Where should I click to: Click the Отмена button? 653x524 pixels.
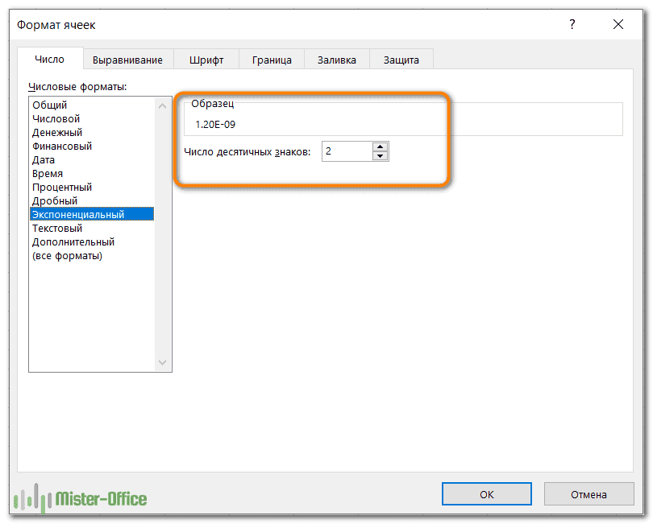coord(589,494)
